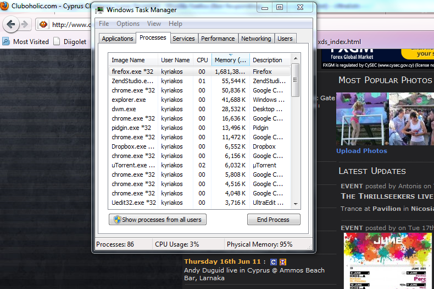
Task: Select the uTorrent.exe process
Action: coord(199,165)
